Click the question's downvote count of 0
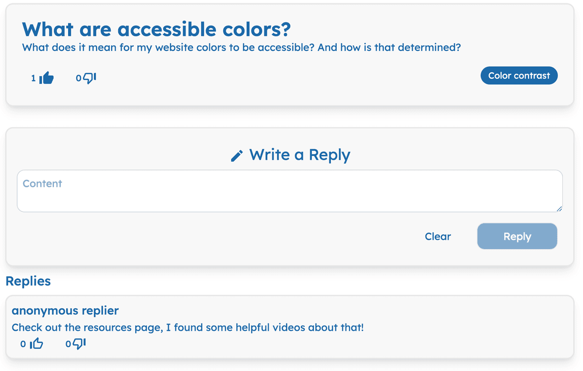583x371 pixels. (x=78, y=78)
